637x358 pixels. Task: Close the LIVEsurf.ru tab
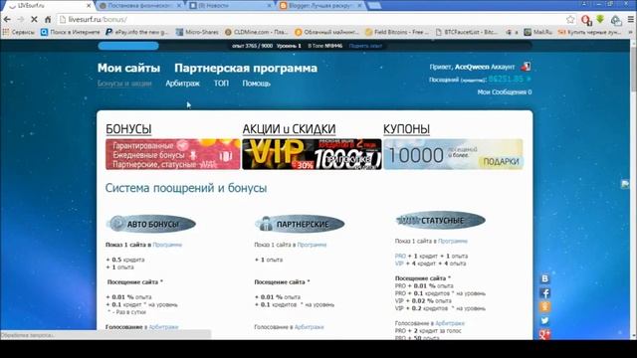(x=89, y=6)
